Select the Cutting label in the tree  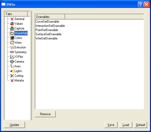tap(19, 76)
